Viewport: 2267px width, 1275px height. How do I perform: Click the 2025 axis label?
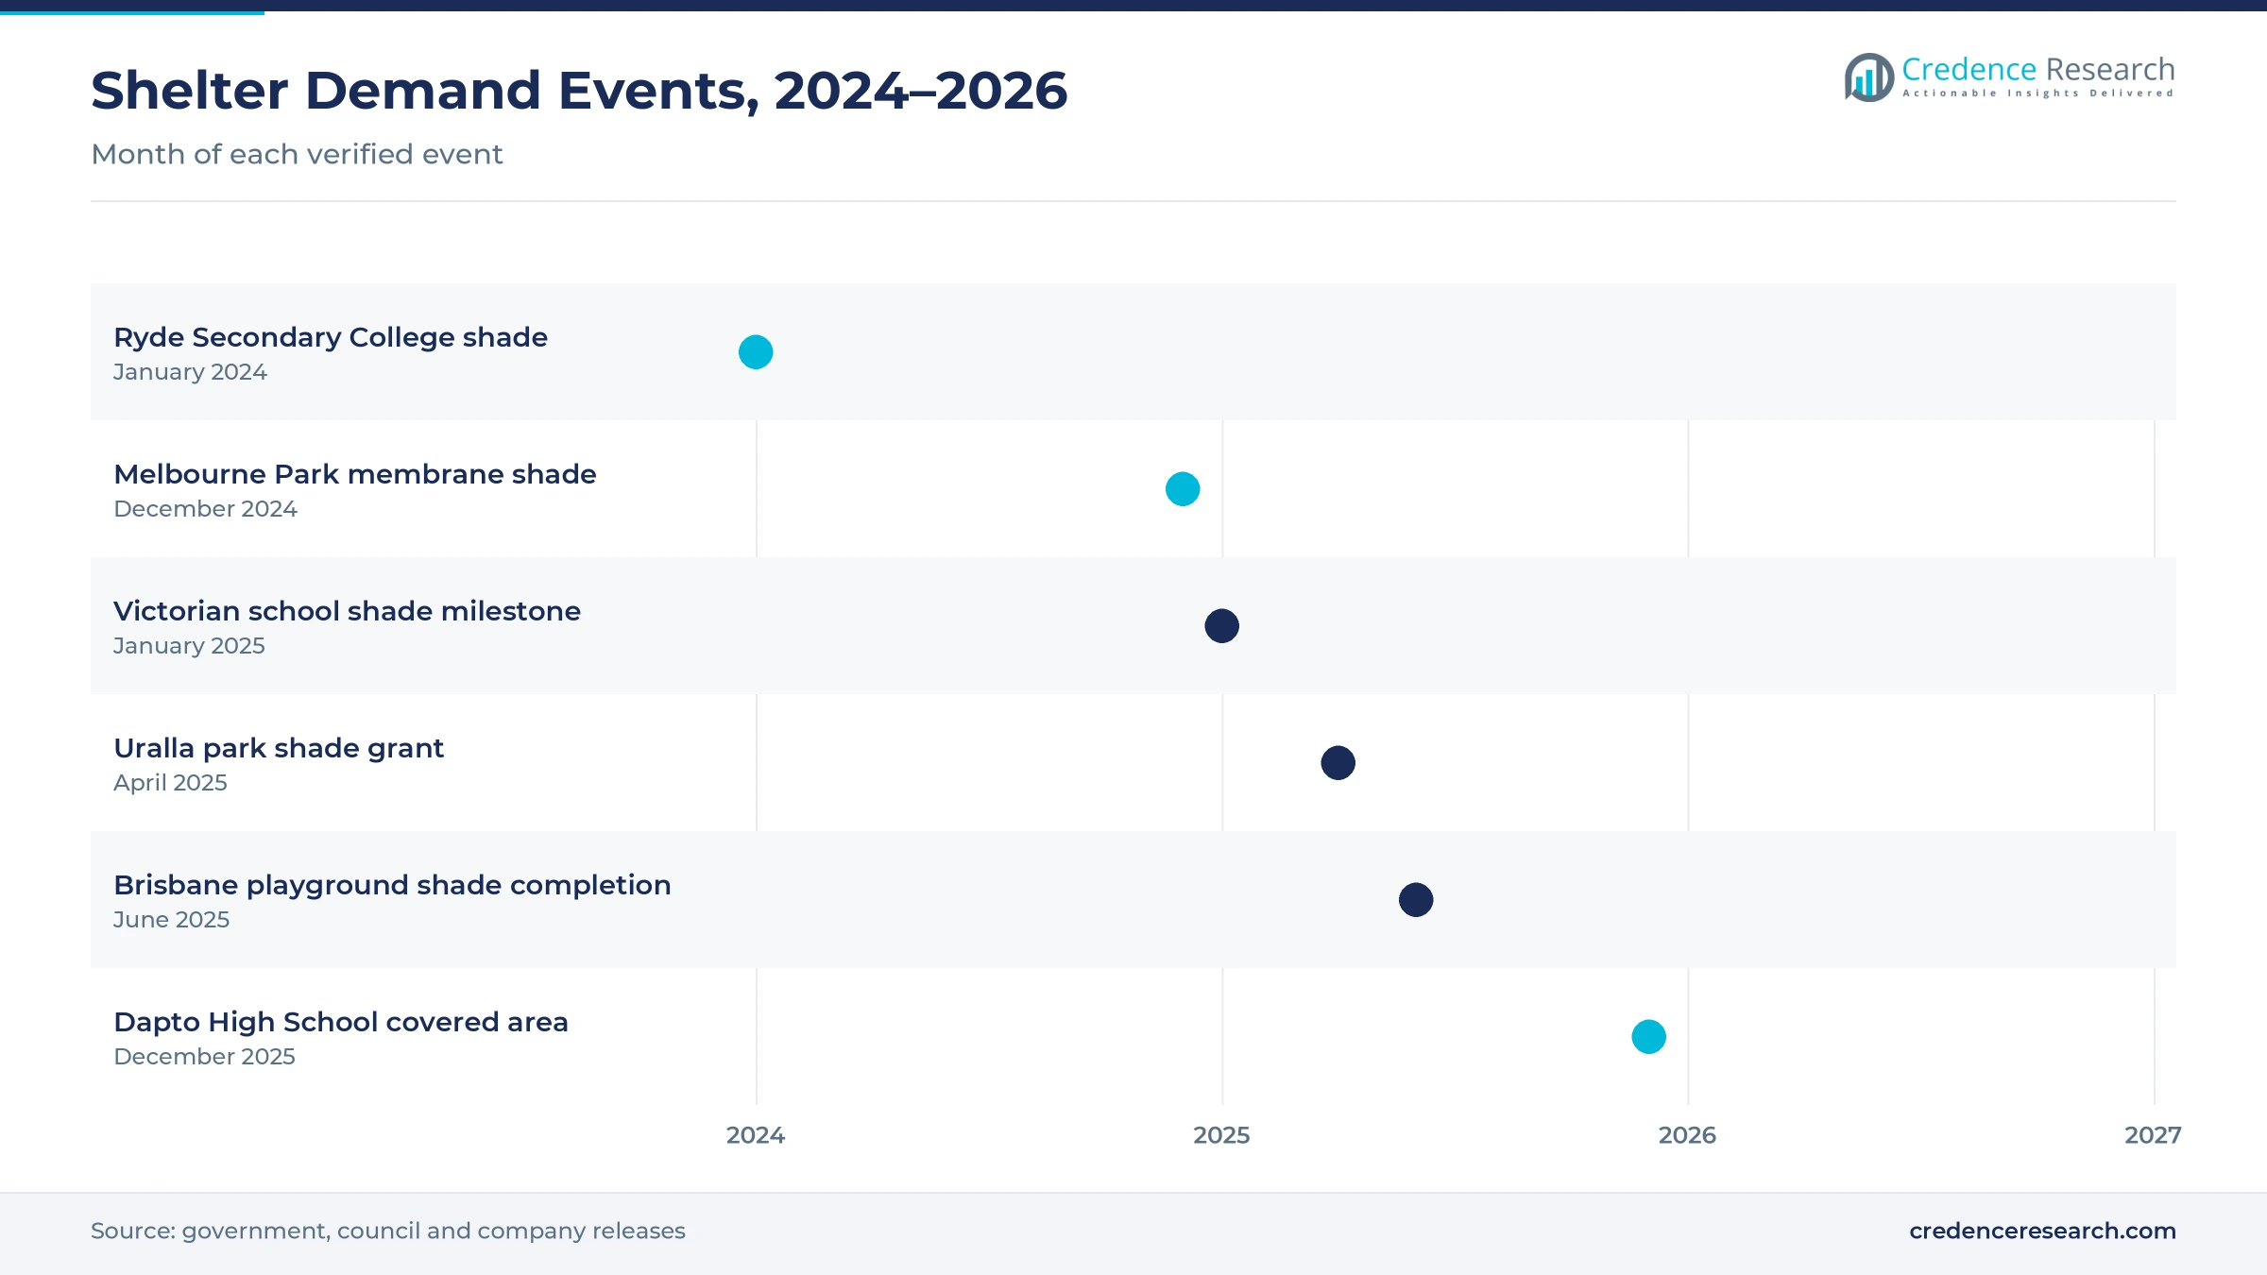pos(1221,1135)
